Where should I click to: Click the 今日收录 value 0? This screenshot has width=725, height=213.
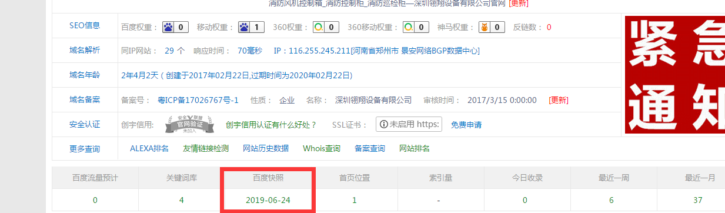(x=525, y=200)
